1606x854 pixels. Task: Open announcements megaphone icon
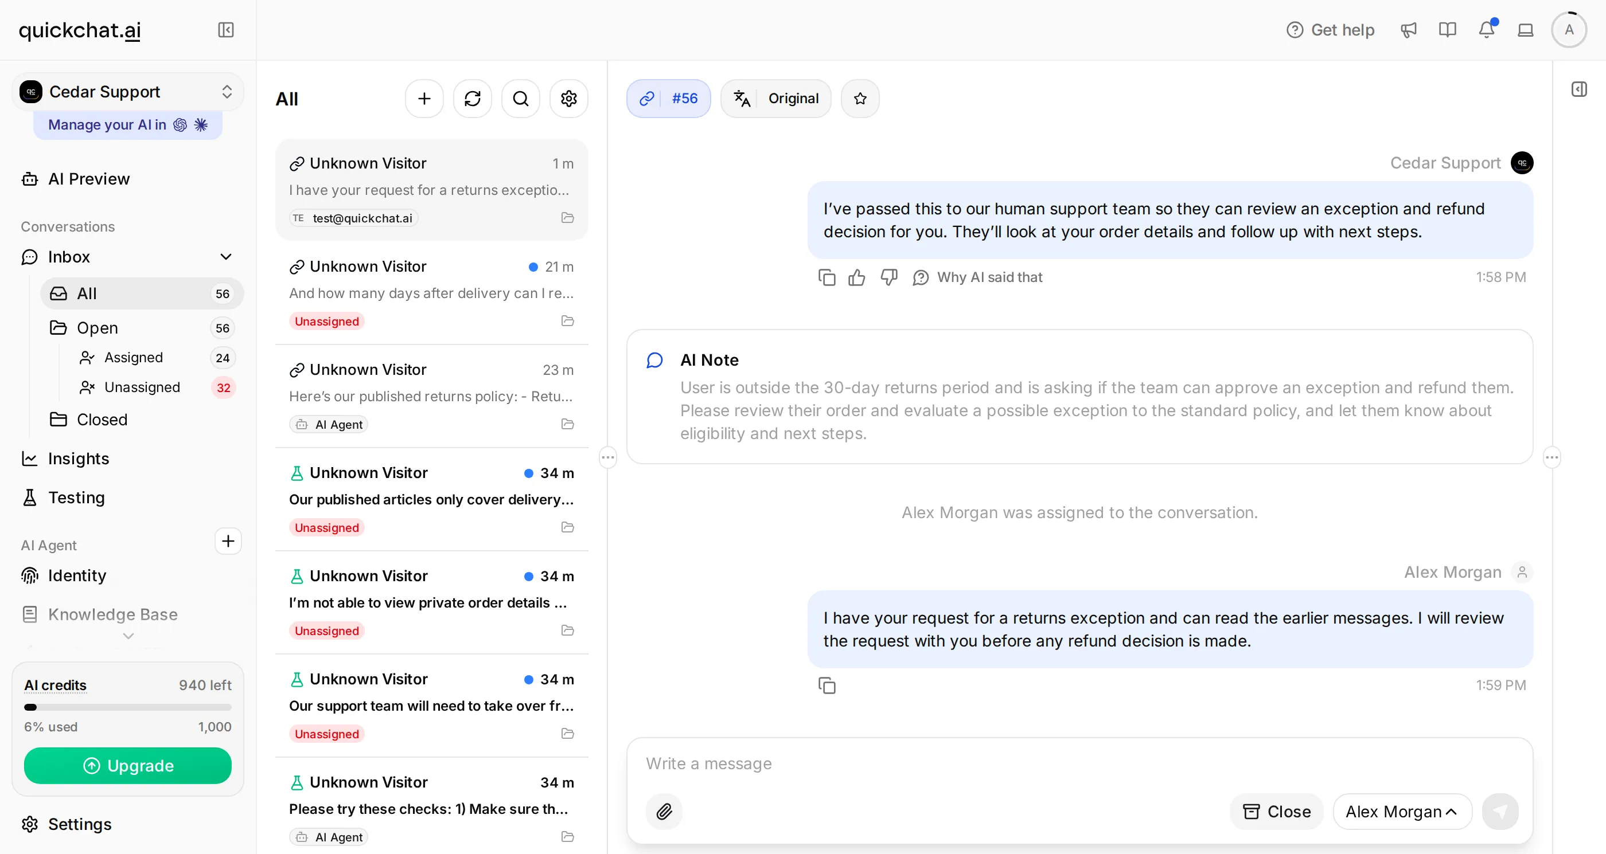point(1408,30)
